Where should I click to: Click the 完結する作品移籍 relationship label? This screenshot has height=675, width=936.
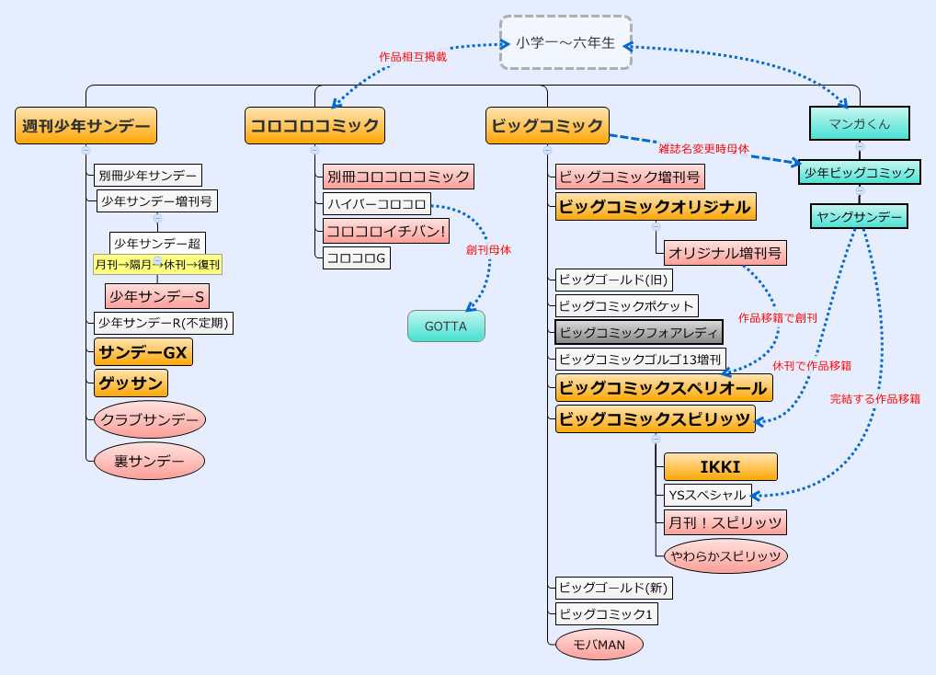[875, 399]
